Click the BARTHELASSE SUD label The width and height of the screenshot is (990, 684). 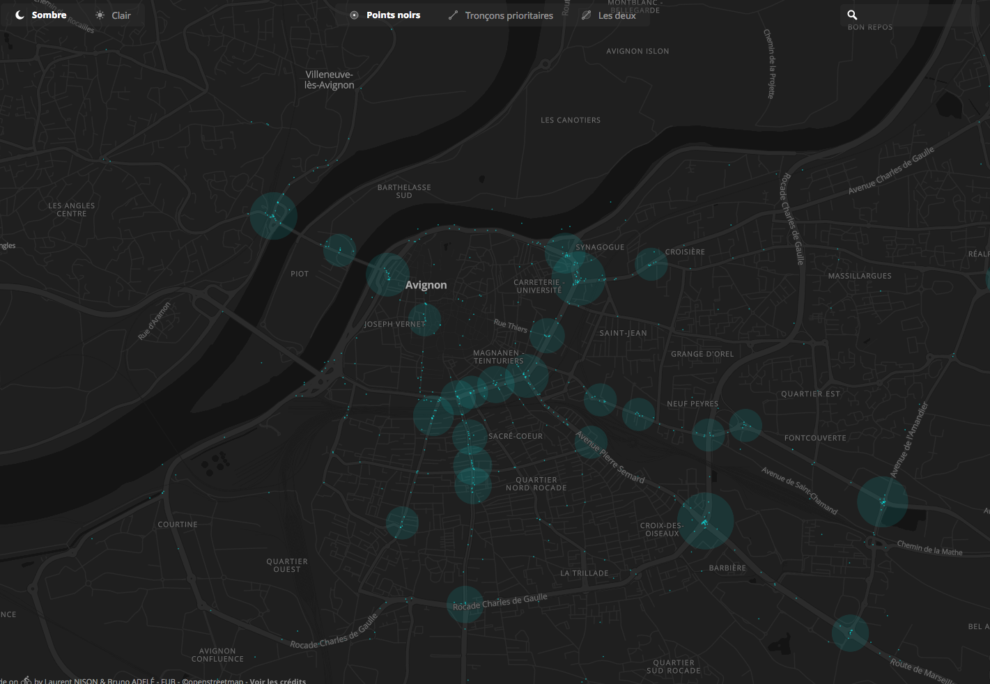tap(404, 192)
